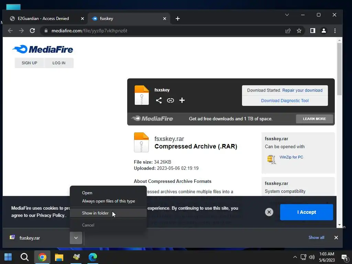Select Show in folder menu entry
The image size is (352, 264).
click(x=108, y=213)
